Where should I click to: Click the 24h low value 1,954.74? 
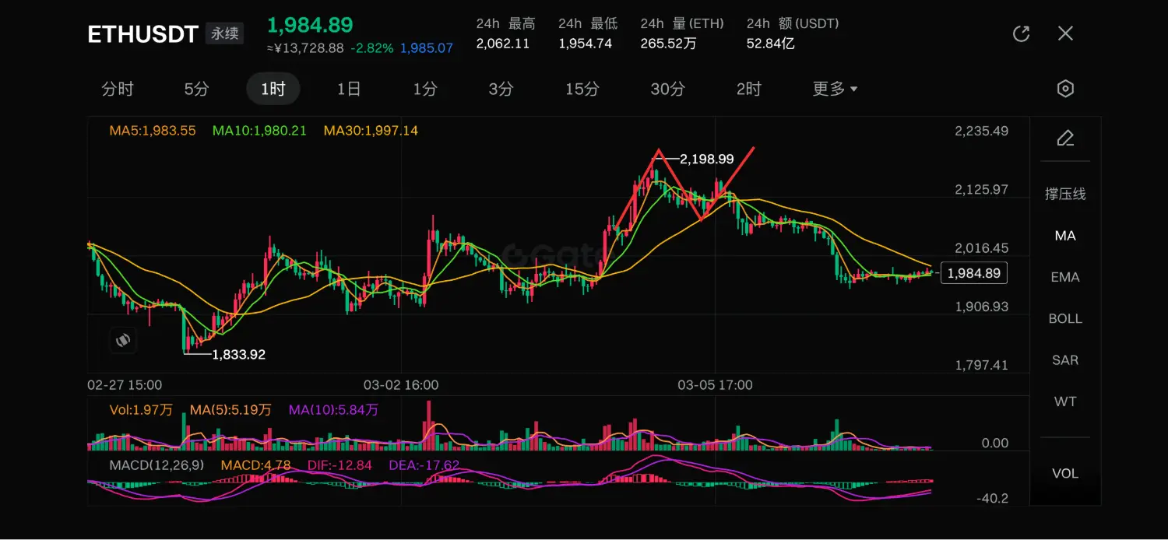tap(585, 44)
